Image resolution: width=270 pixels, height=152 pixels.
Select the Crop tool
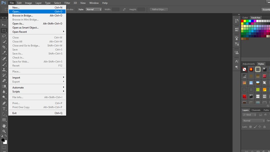(x=4, y=47)
